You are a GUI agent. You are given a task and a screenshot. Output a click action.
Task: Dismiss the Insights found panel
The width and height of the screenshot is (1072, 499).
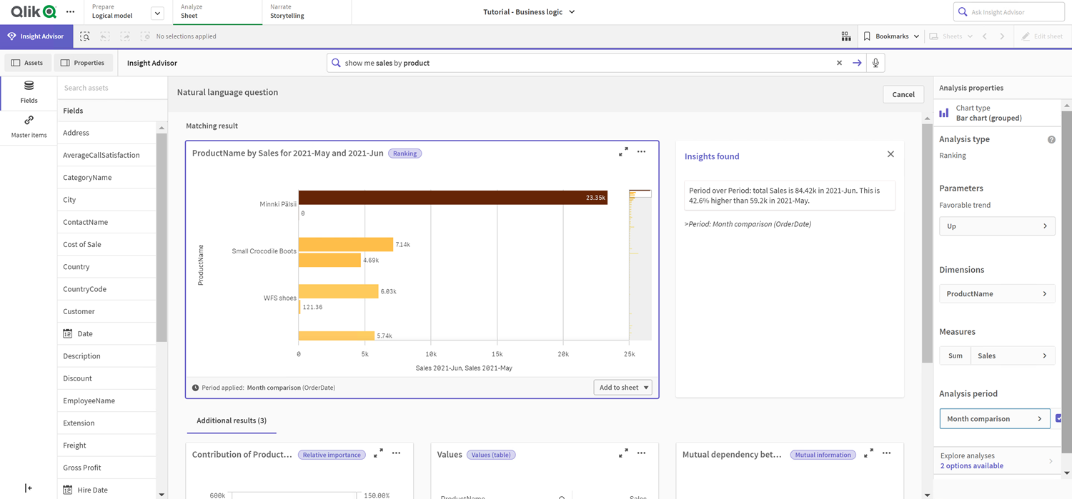(890, 153)
